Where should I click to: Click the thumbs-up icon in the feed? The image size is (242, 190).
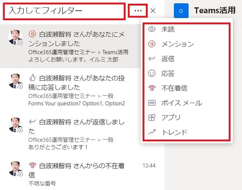click(x=32, y=78)
